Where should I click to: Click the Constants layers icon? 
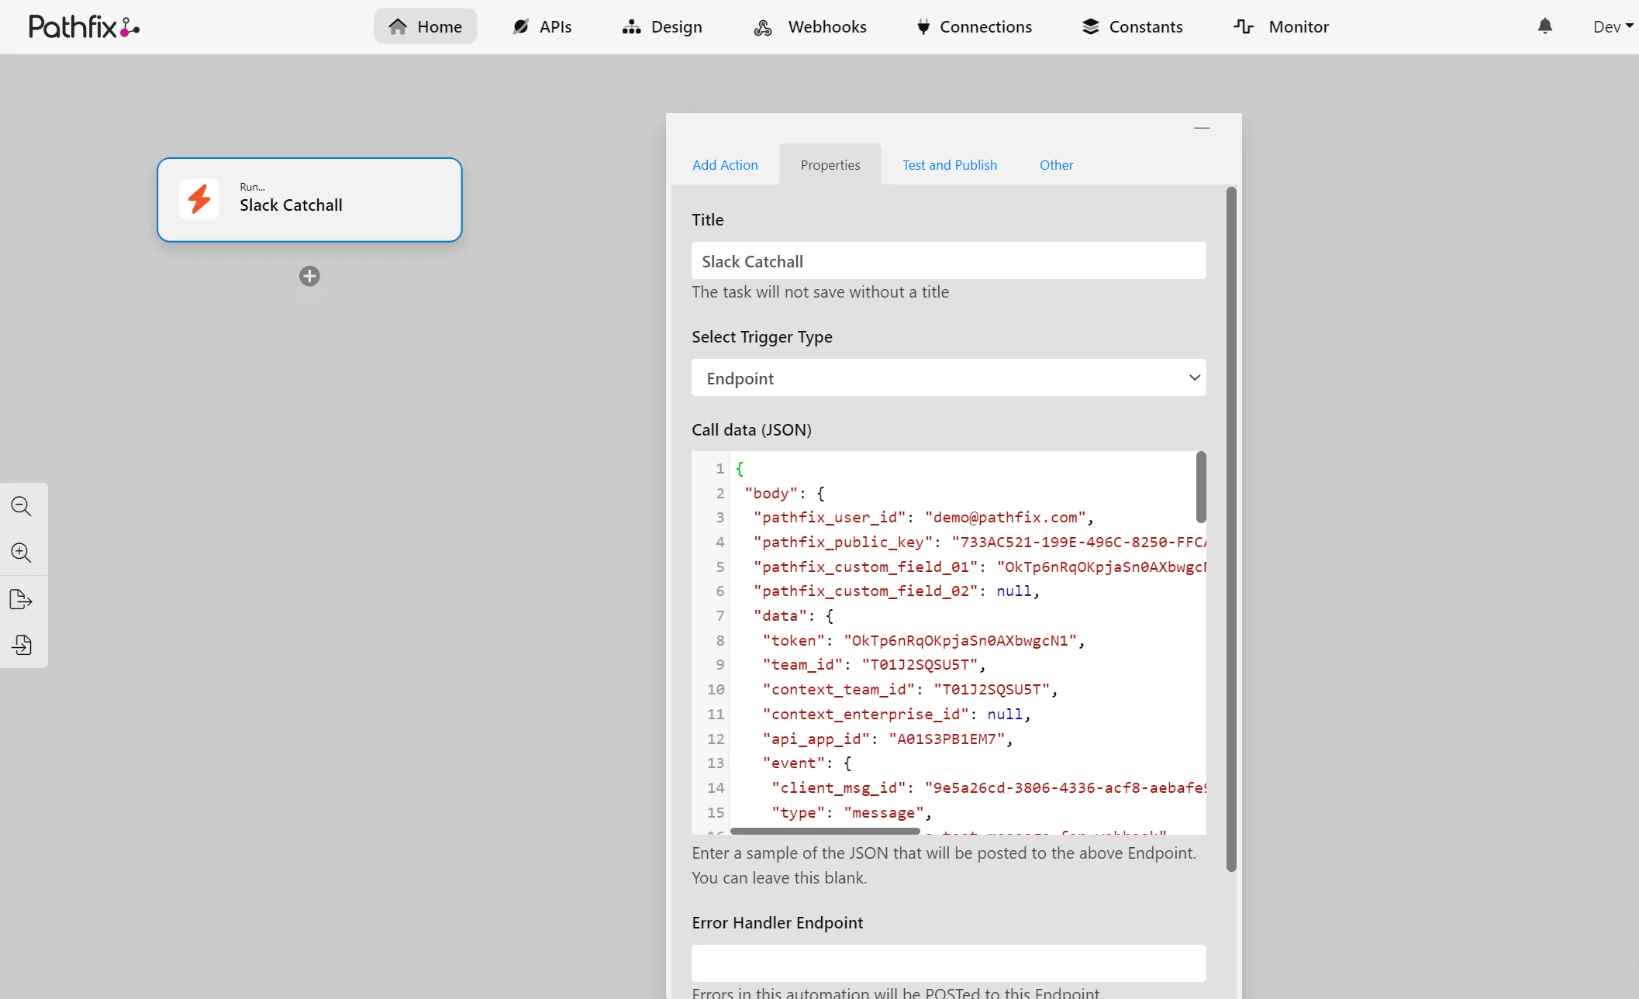point(1091,26)
